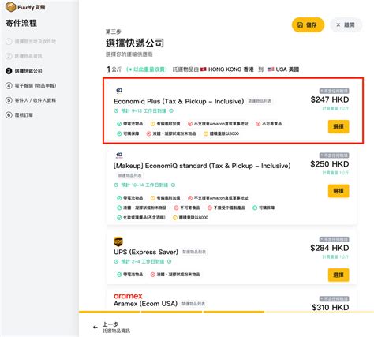
Task: Open prohibited items list for Aramex Ecom USA
Action: click(x=193, y=304)
